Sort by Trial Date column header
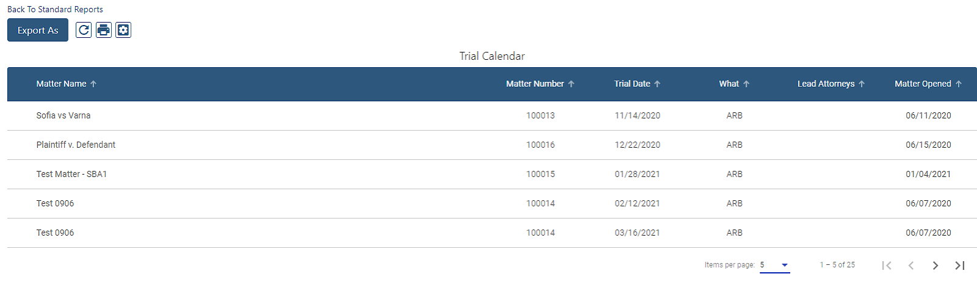977x282 pixels. [x=632, y=84]
